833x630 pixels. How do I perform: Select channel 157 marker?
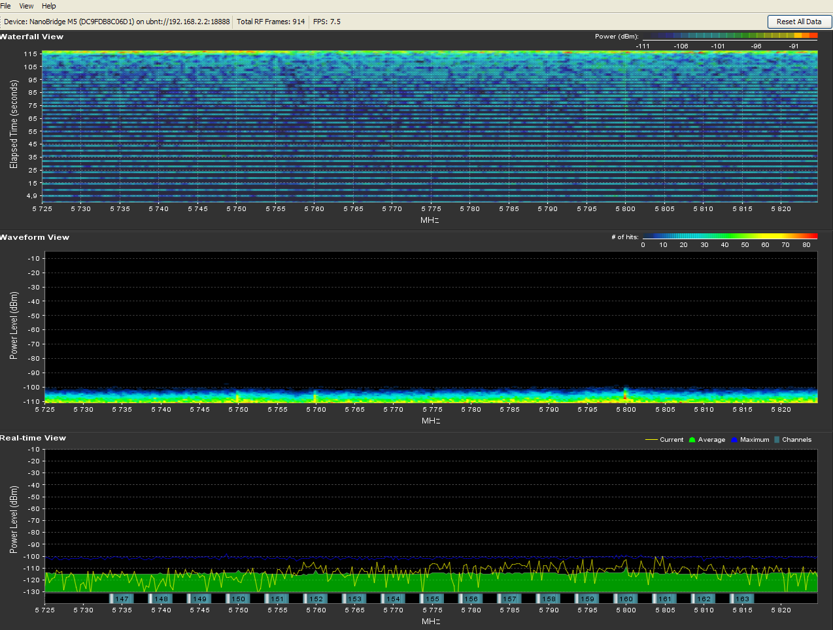509,599
